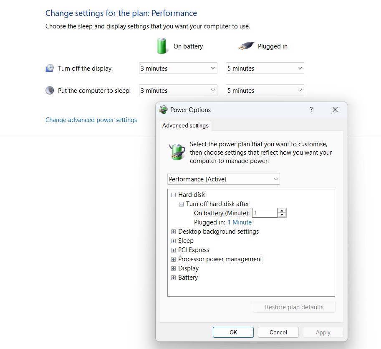Click the On battery minutes input field
The height and width of the screenshot is (349, 381).
tap(265, 213)
